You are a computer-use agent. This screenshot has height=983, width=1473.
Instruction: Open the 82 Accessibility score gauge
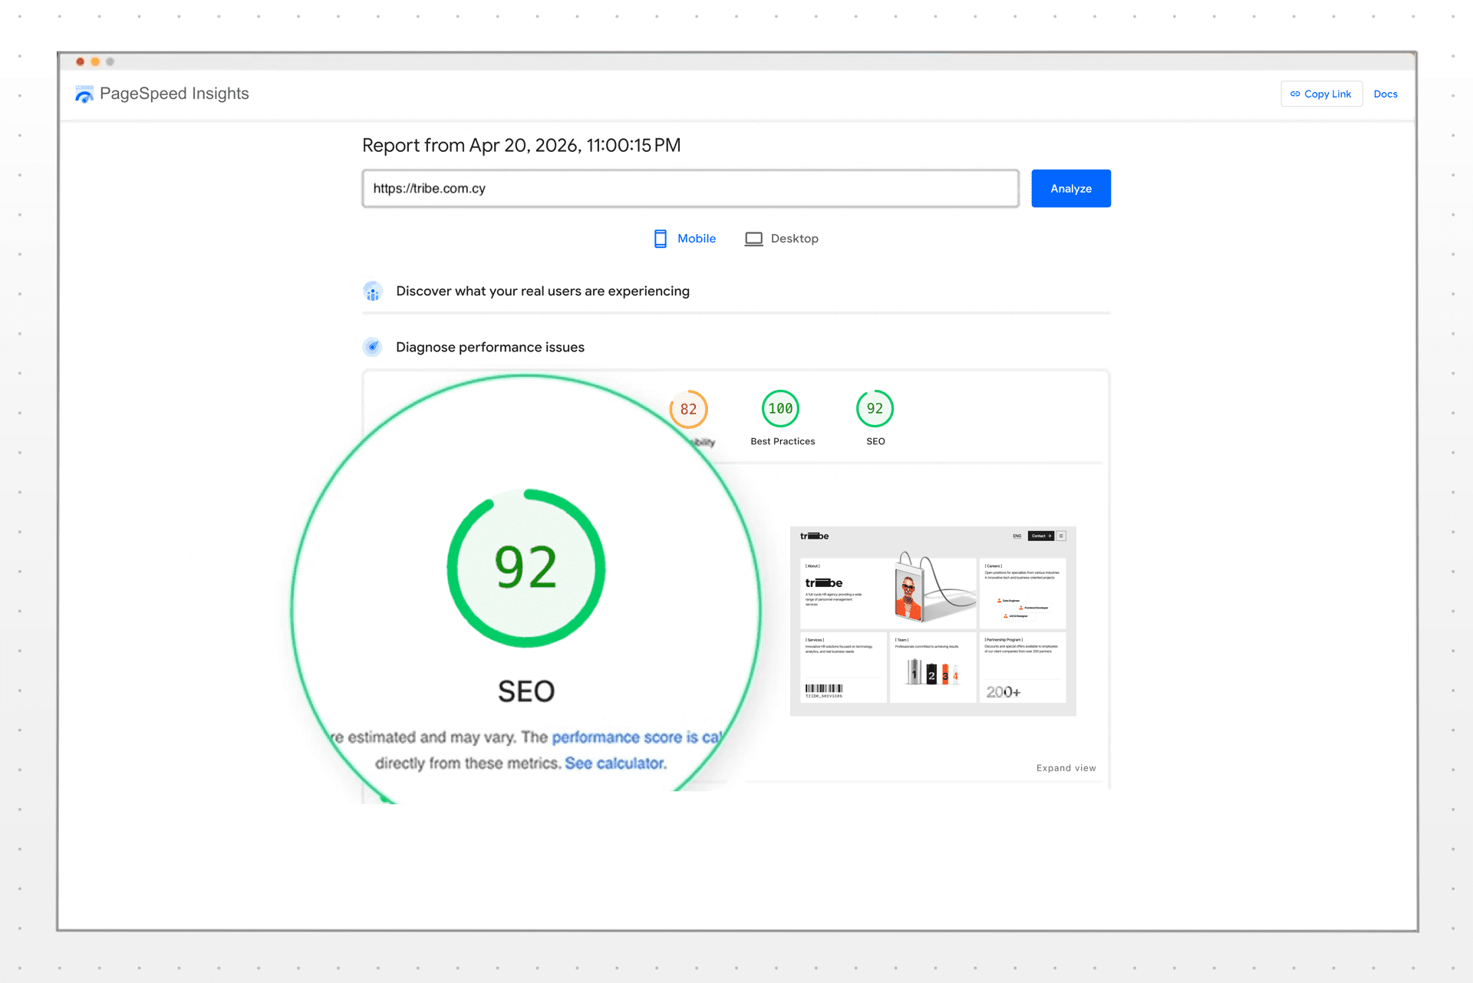(688, 409)
